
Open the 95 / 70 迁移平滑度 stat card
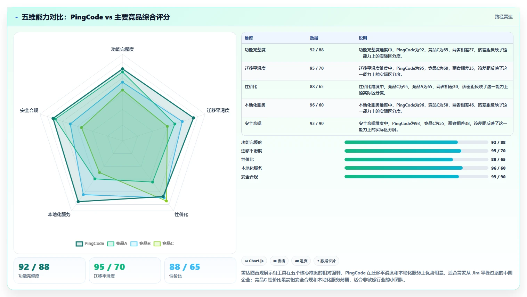125,270
